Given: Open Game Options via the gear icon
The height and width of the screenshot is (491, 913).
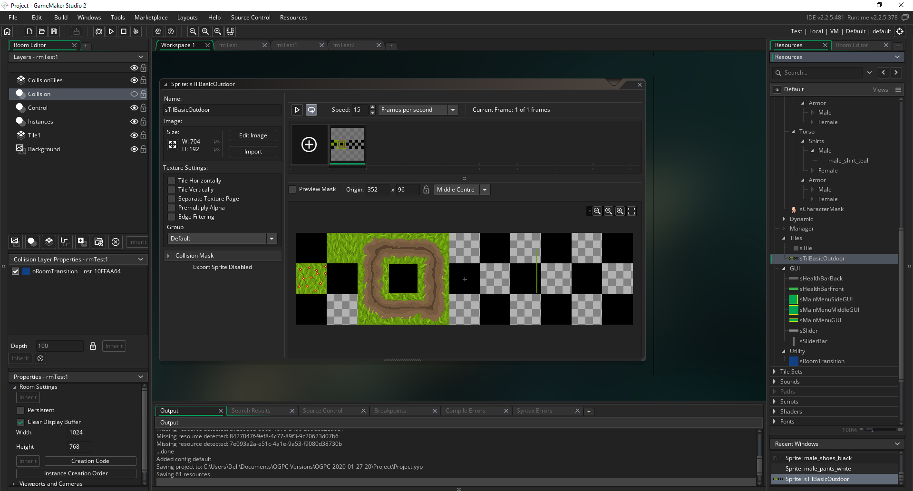Looking at the screenshot, I should 158,31.
